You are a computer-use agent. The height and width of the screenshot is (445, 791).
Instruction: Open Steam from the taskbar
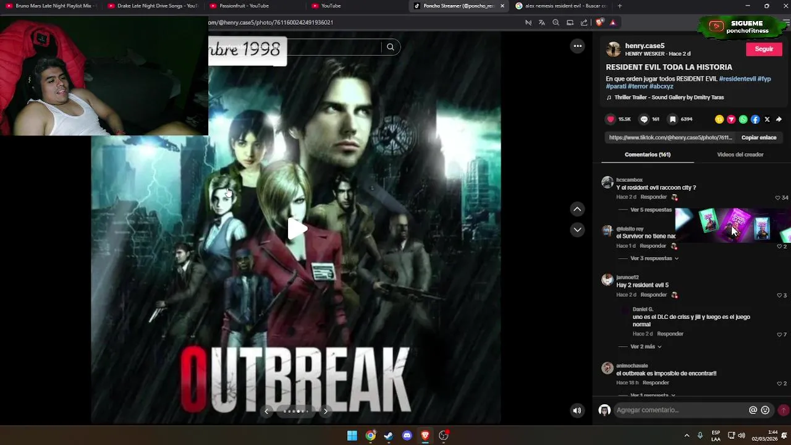pos(388,436)
